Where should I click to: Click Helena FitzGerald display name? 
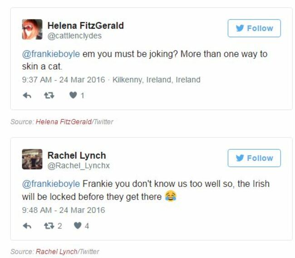click(86, 25)
